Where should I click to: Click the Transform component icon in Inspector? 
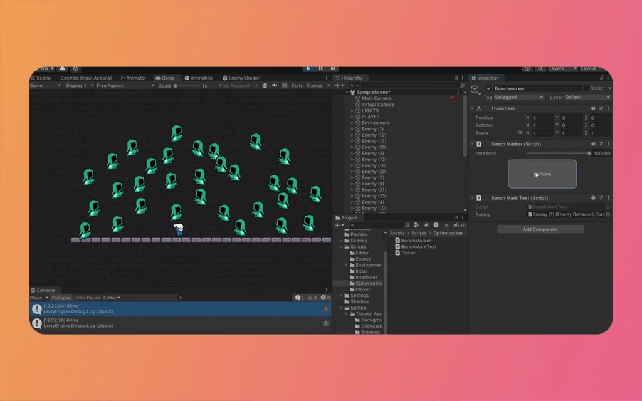(x=479, y=108)
